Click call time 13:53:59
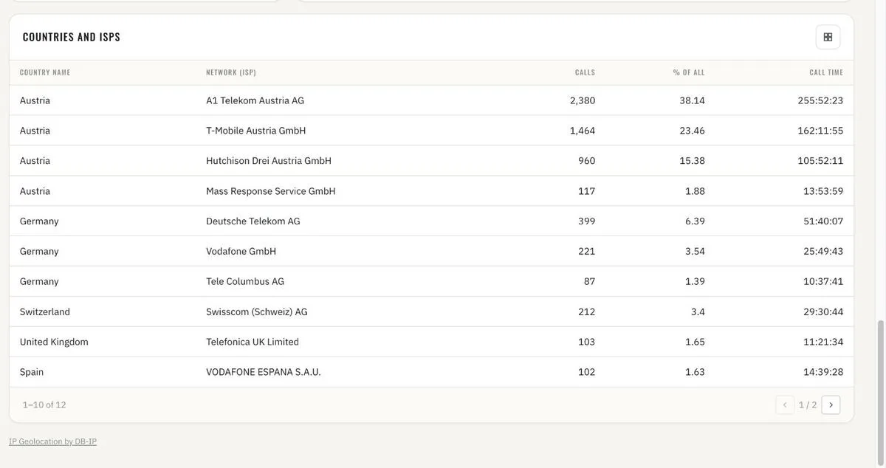 823,191
